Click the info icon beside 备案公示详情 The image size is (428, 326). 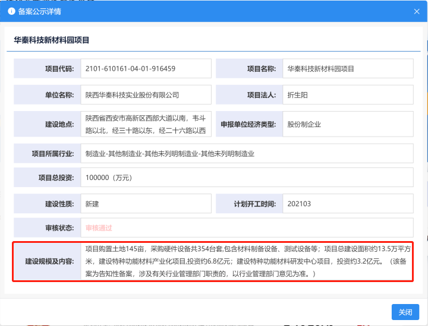(11, 11)
